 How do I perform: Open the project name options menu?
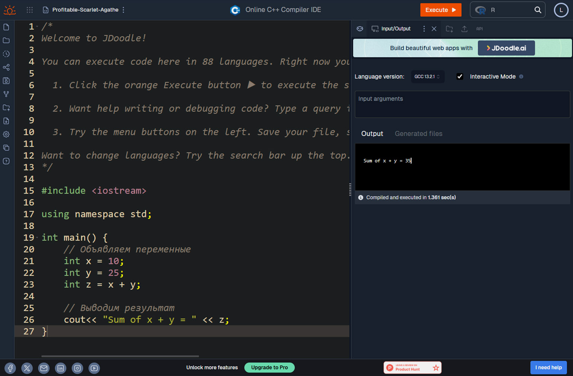pos(124,10)
